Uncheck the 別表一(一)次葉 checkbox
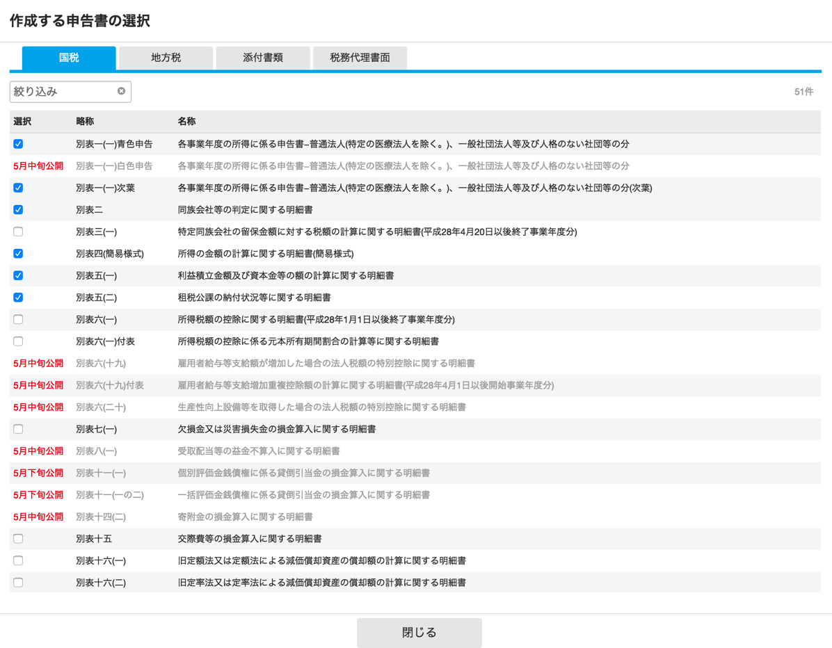 point(18,188)
